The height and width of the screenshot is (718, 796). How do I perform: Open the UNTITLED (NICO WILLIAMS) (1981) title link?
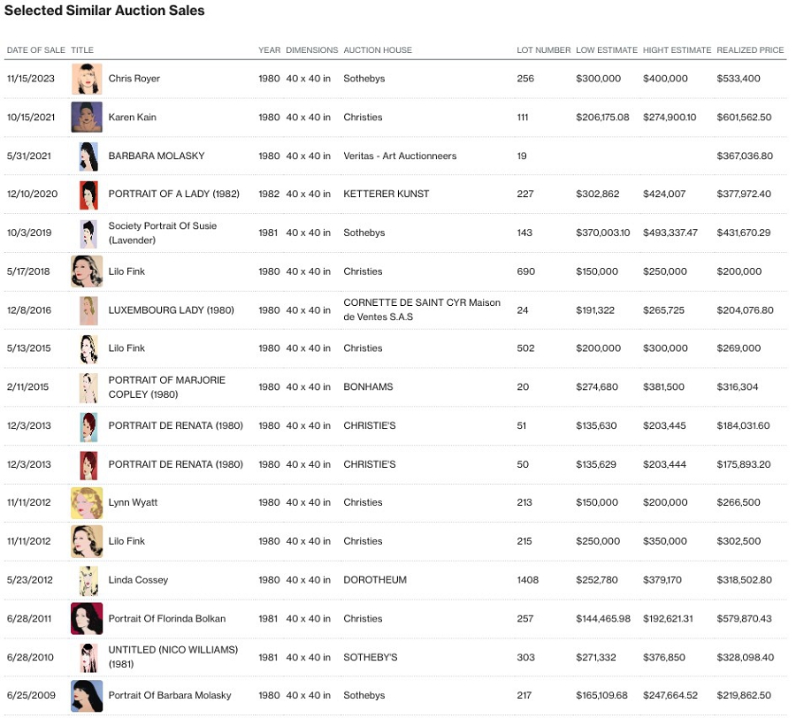click(x=172, y=657)
